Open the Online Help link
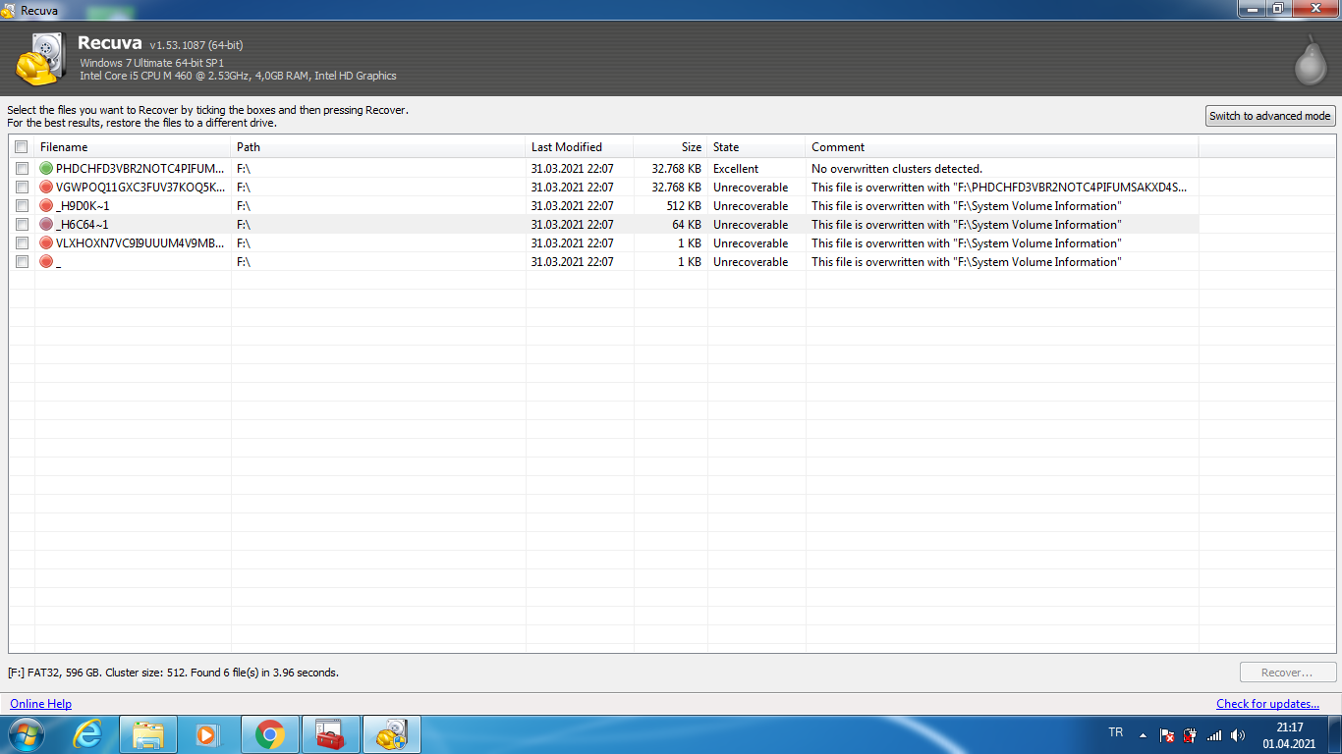Screen dimensions: 1342x754 [x=41, y=704]
